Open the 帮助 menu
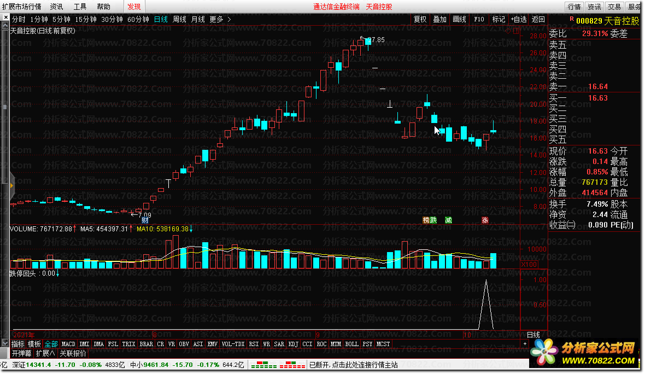 point(104,7)
